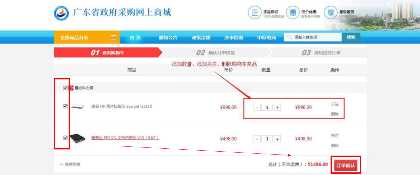Click 删除 for the HP scanner

pos(335,114)
